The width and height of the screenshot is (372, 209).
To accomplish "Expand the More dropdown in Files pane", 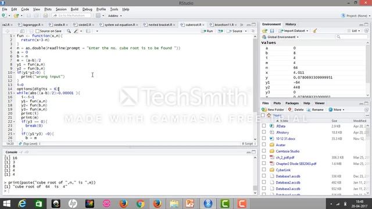I will coord(337,110).
